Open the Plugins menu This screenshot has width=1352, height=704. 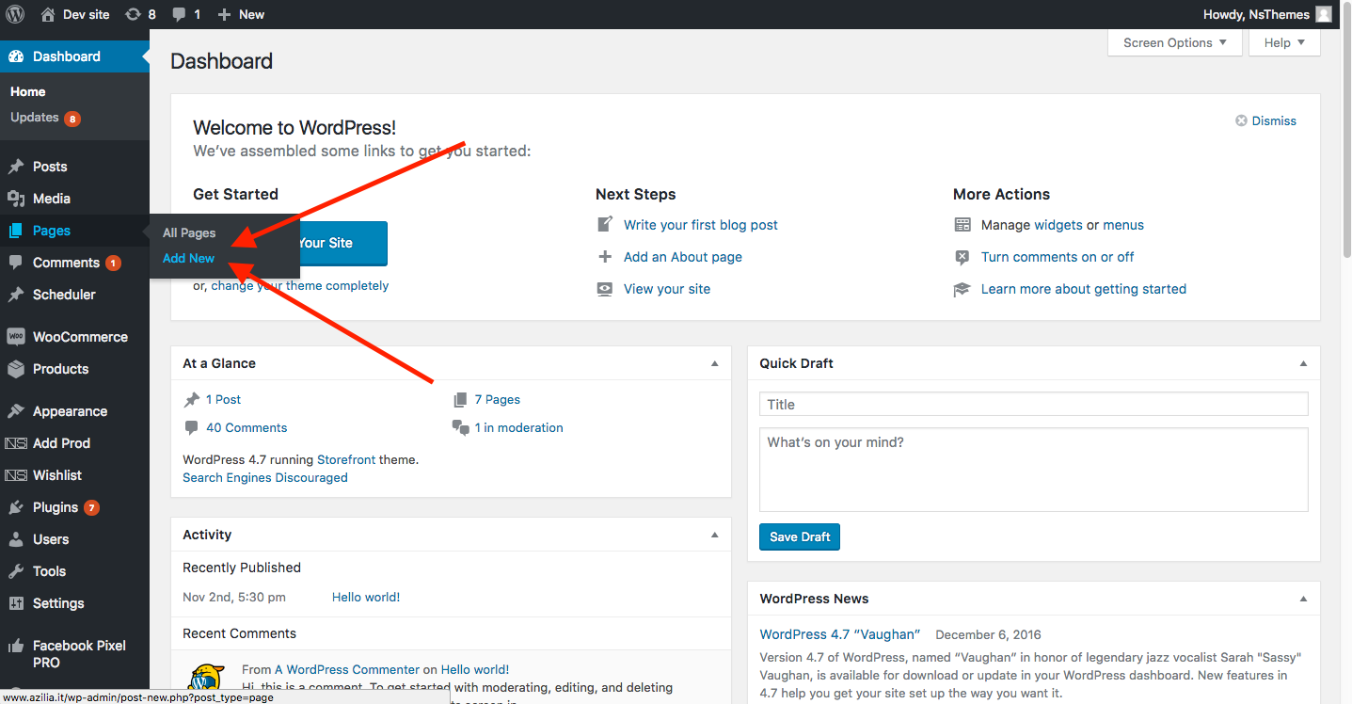point(74,507)
